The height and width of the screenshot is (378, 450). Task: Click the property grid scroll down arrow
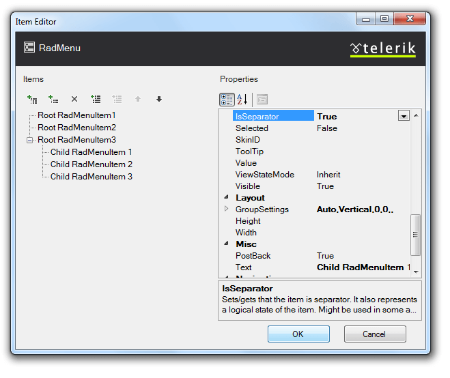point(416,272)
